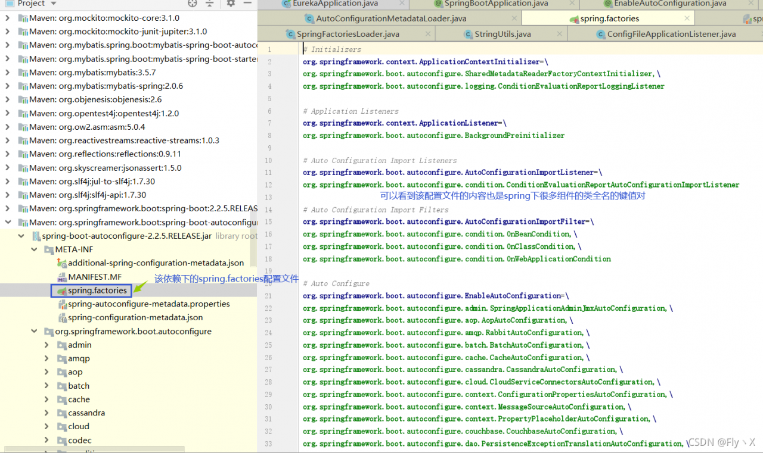Click MANIFEST.MF file icon
763x453 pixels.
62,277
